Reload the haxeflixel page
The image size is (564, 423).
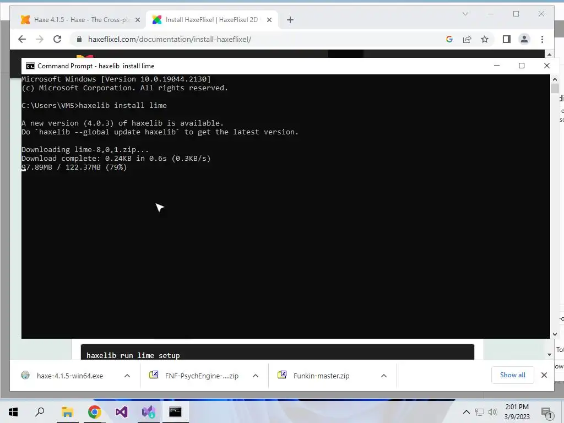[x=57, y=39]
